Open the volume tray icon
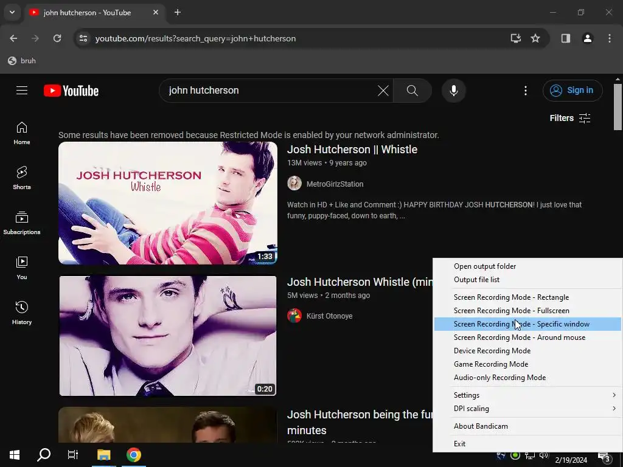This screenshot has width=623, height=467. (x=544, y=455)
